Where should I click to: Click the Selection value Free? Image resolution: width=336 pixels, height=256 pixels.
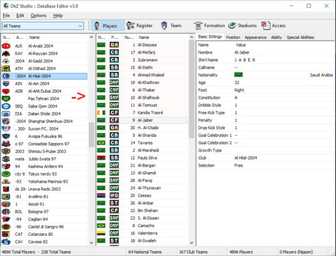pyautogui.click(x=239, y=165)
